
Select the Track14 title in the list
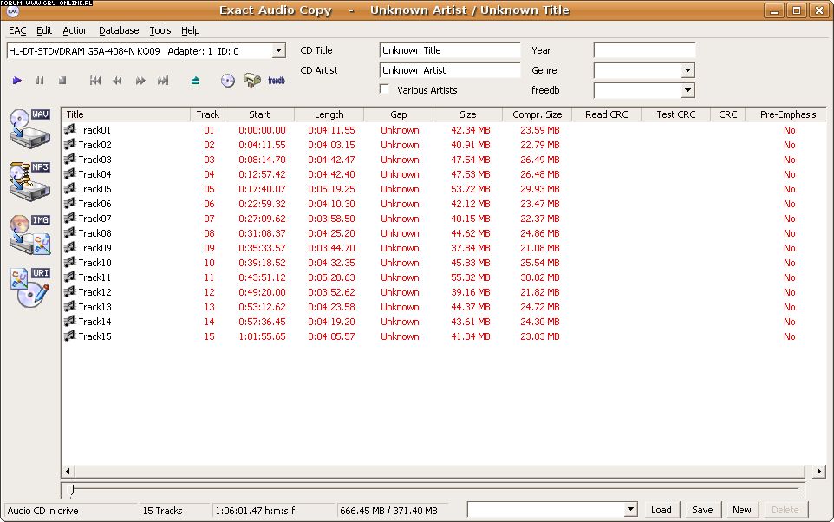[94, 322]
